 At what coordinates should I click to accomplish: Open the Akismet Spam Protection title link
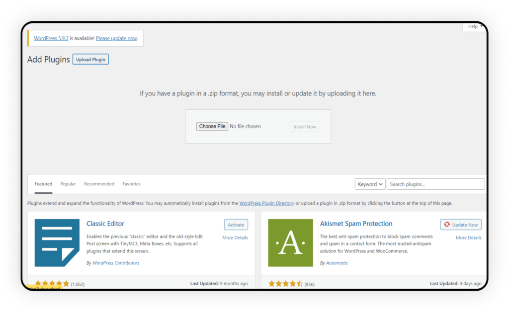point(356,224)
